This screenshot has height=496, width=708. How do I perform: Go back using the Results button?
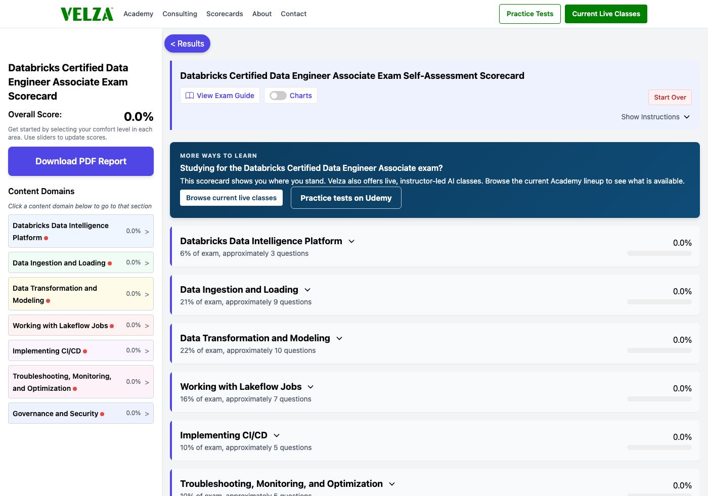pos(187,43)
